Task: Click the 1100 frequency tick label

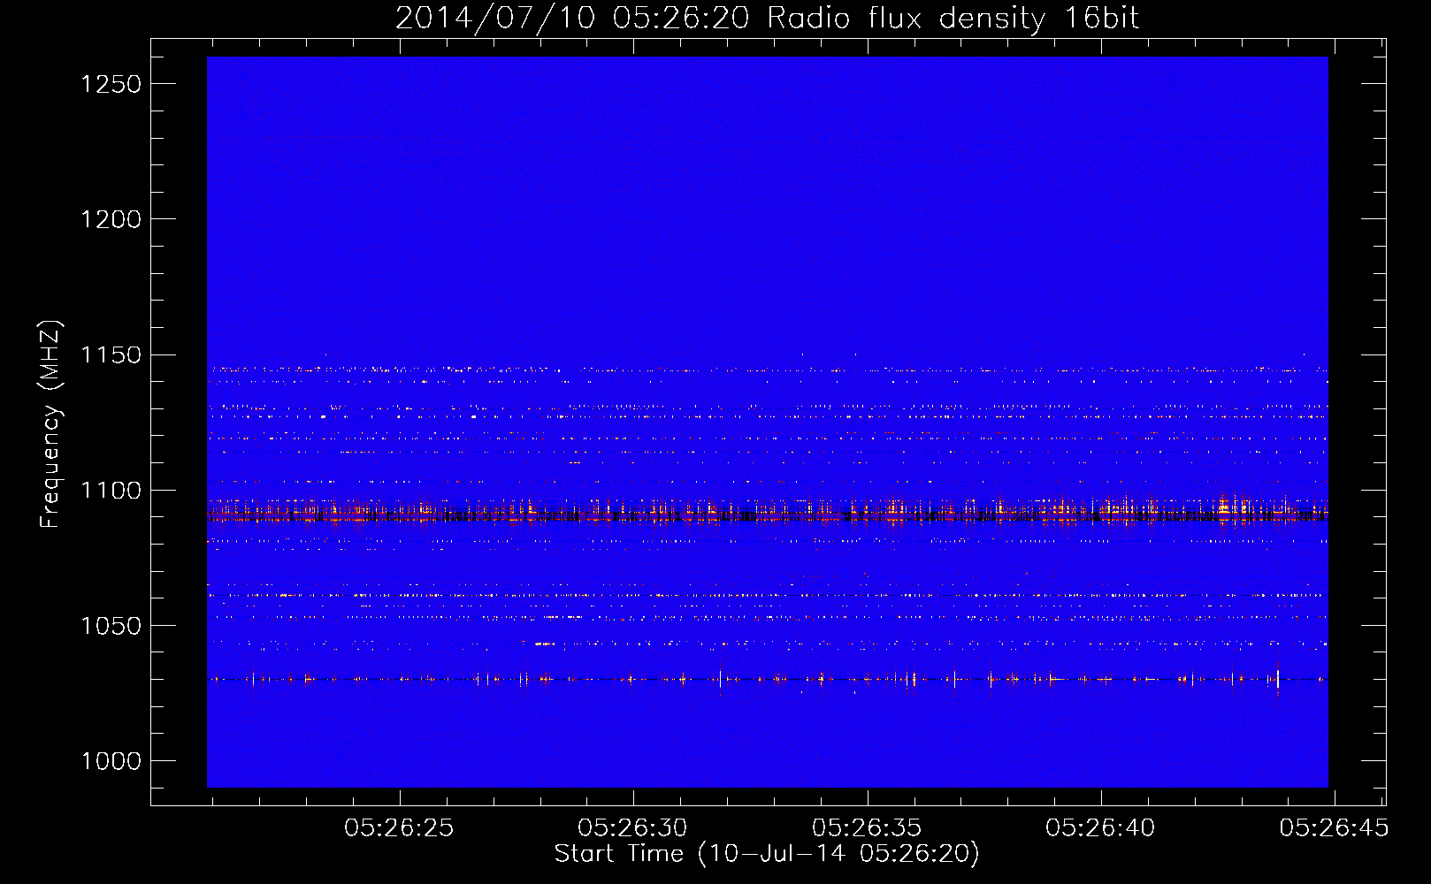Action: tap(111, 491)
